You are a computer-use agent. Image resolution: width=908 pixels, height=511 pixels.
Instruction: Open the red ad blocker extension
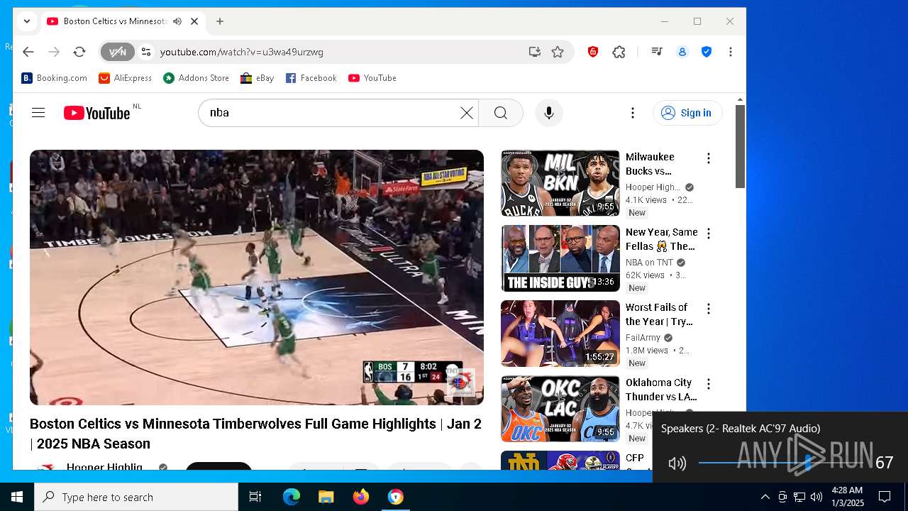point(593,52)
